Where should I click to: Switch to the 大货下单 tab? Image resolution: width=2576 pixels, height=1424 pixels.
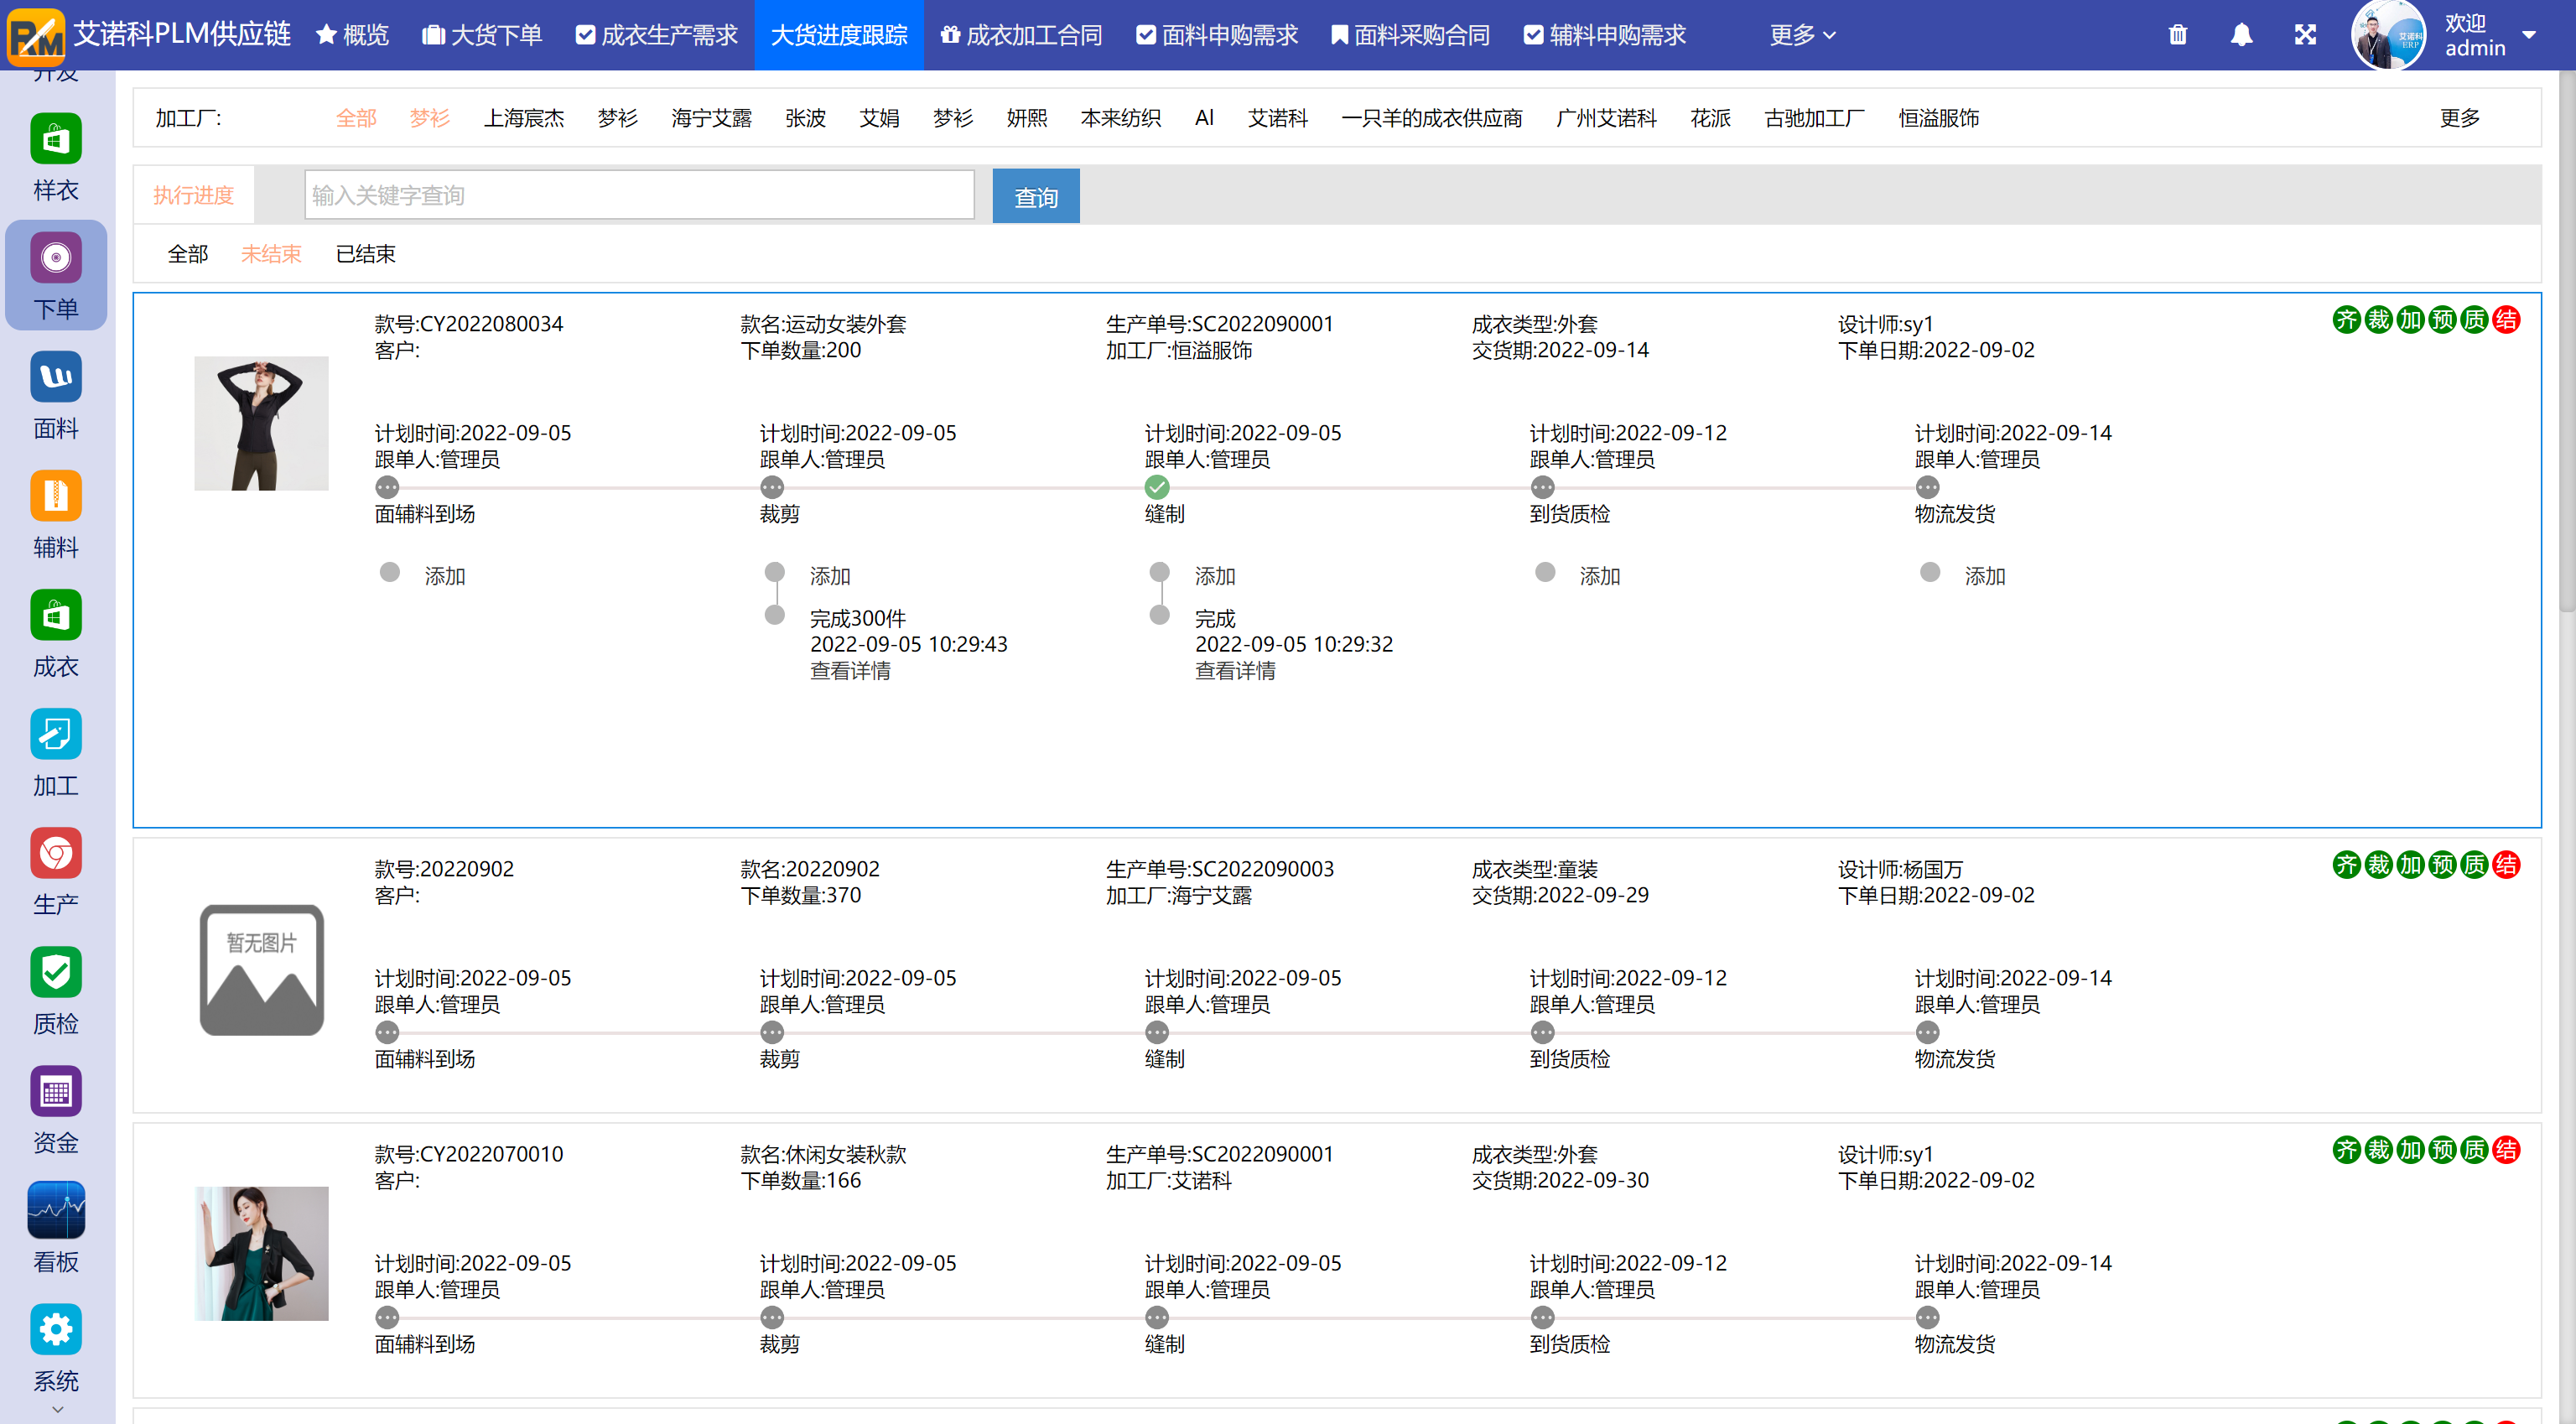(x=482, y=35)
